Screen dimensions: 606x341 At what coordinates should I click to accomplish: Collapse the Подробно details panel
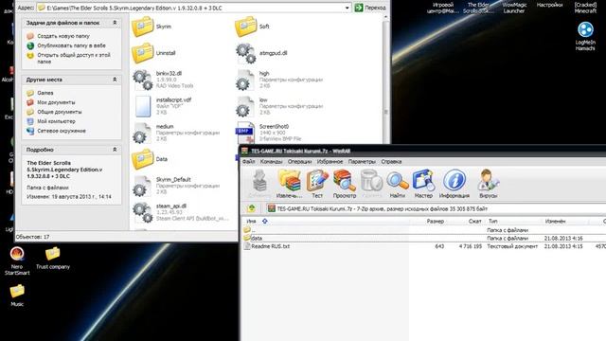point(115,150)
